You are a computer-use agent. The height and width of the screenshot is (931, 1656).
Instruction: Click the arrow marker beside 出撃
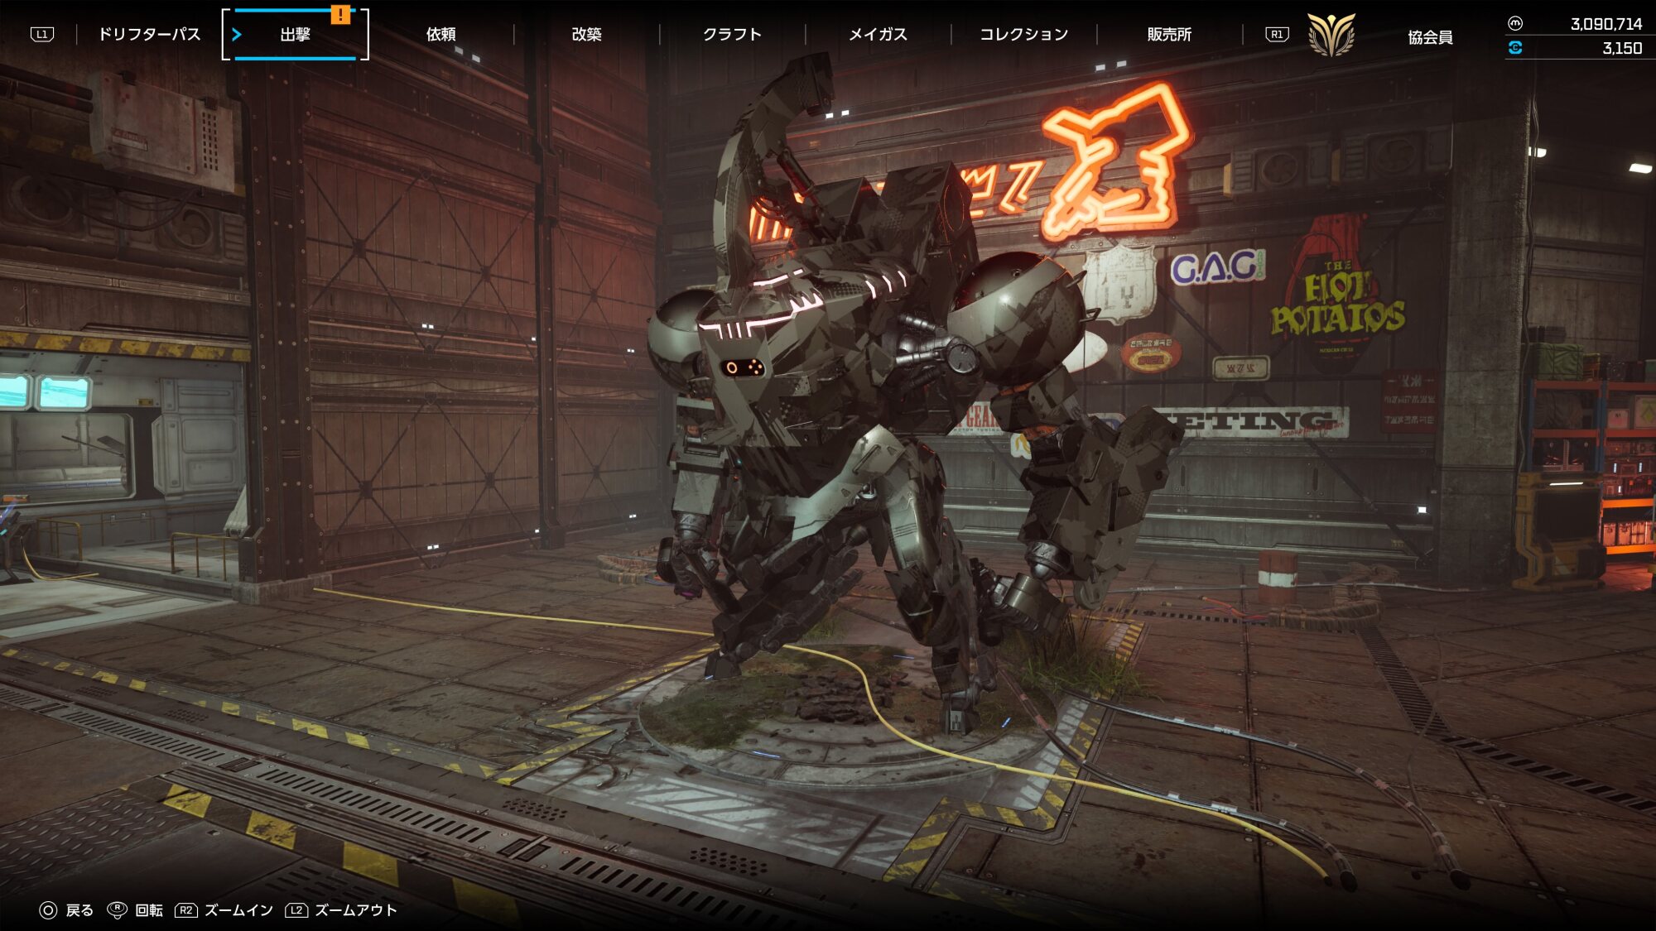click(237, 34)
